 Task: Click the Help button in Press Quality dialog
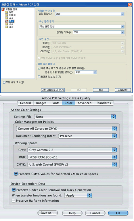point(72,213)
